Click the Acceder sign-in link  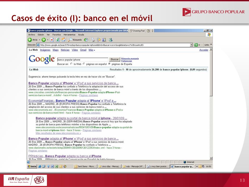pyautogui.click(x=204, y=50)
